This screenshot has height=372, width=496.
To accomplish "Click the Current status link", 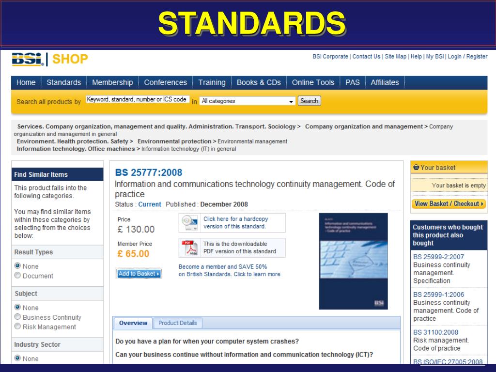I will [150, 204].
